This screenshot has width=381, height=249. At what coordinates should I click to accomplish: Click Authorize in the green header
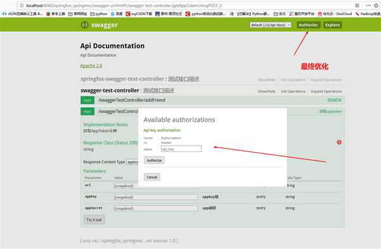click(x=308, y=25)
